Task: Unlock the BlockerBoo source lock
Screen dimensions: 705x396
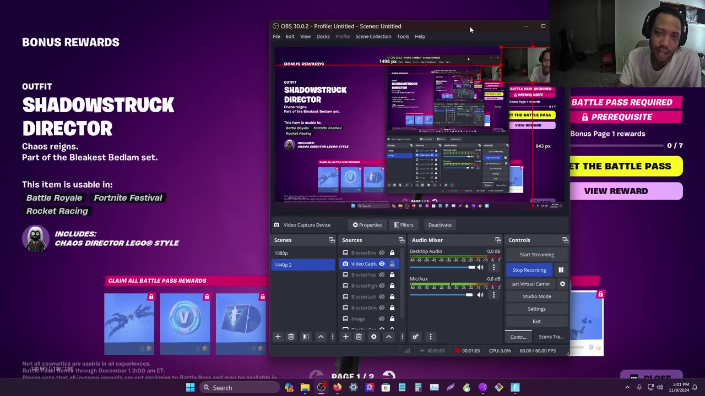Action: click(x=392, y=253)
